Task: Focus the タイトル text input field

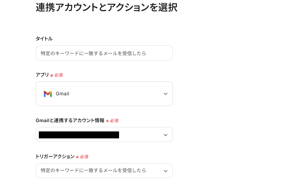Action: click(104, 53)
